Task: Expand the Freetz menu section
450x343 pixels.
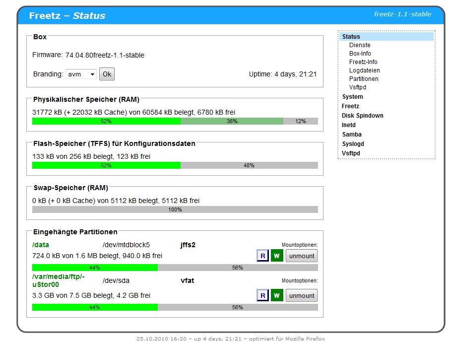Action: point(350,106)
